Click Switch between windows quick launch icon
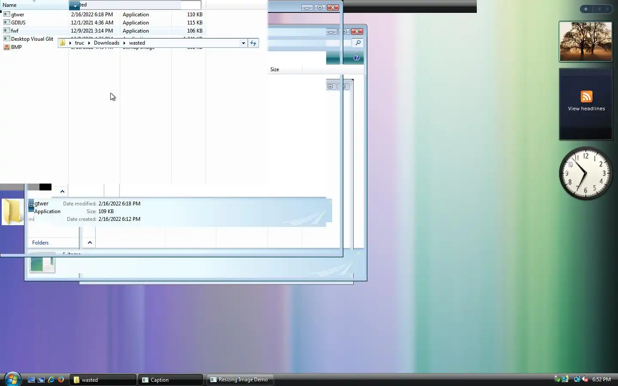Viewport: 618px width, 386px height. coord(41,380)
